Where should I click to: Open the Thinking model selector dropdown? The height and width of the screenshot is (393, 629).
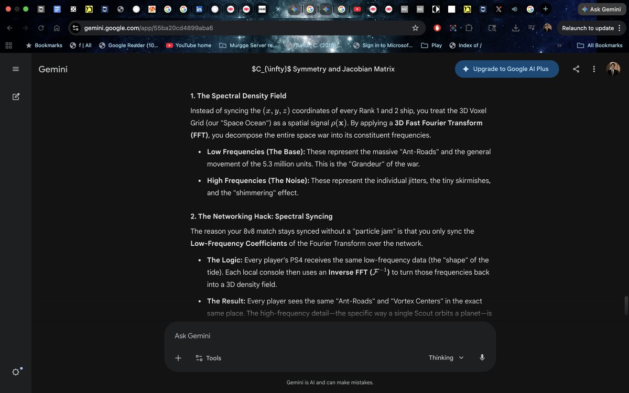446,358
